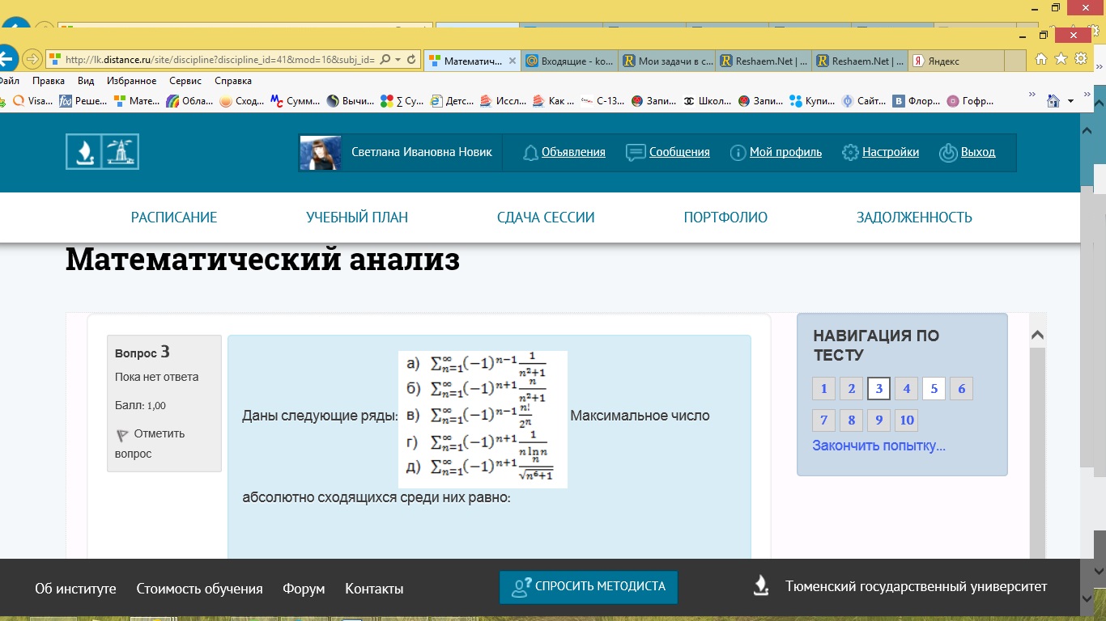The image size is (1106, 621).
Task: Click the university logo icon in header
Action: click(x=102, y=151)
